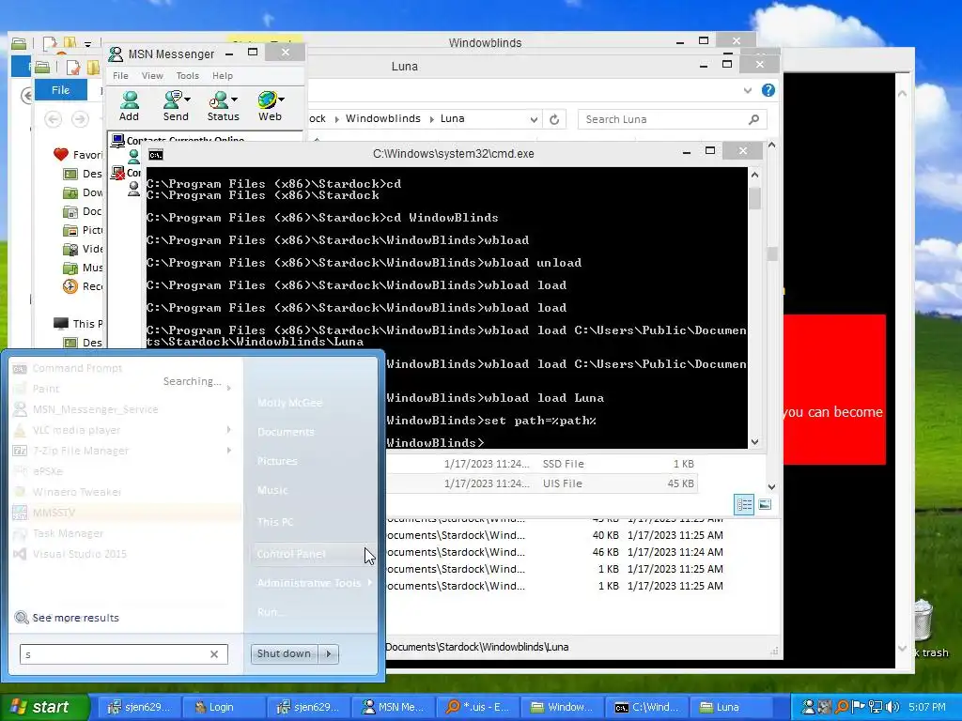Image resolution: width=962 pixels, height=721 pixels.
Task: Click the cmd.exe title bar system icon
Action: click(156, 155)
